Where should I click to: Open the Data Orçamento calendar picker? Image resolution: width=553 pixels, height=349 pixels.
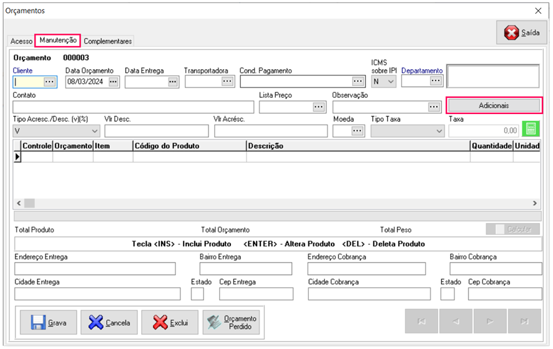(x=113, y=82)
